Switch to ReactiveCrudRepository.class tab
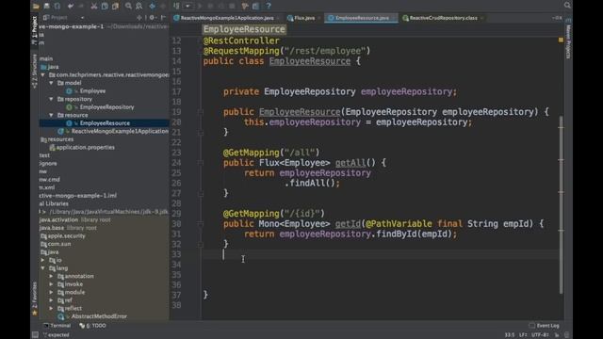 [x=443, y=18]
